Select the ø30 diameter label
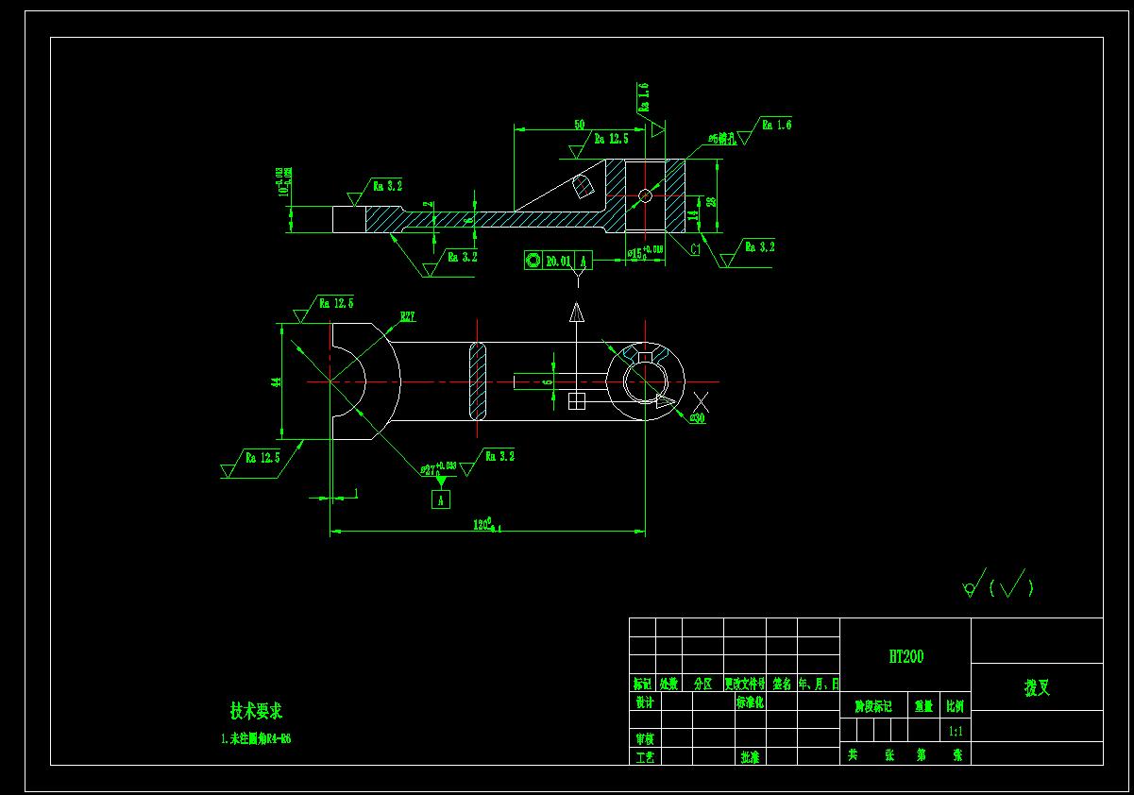1134x795 pixels. coord(698,418)
